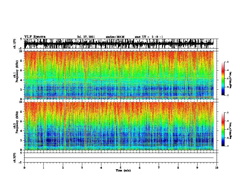Click the 4 kHz tick label of ch.2 spectrogram
The height and width of the screenshot is (188, 244).
(x=22, y=131)
